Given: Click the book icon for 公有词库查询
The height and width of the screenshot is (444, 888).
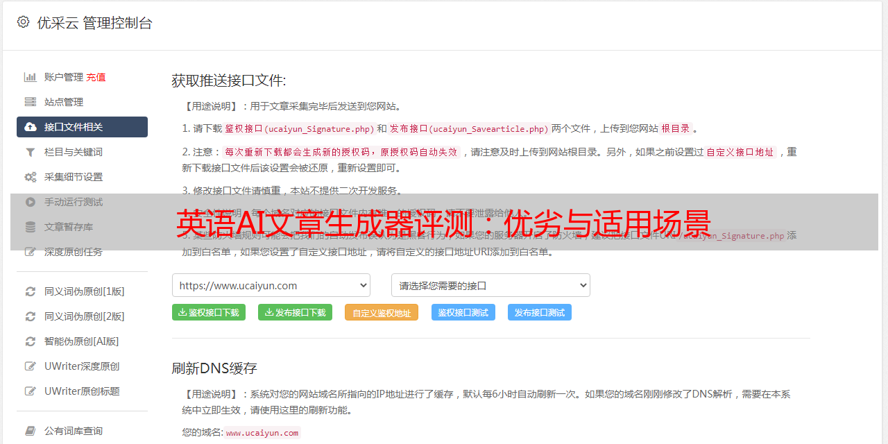Looking at the screenshot, I should click(x=31, y=432).
